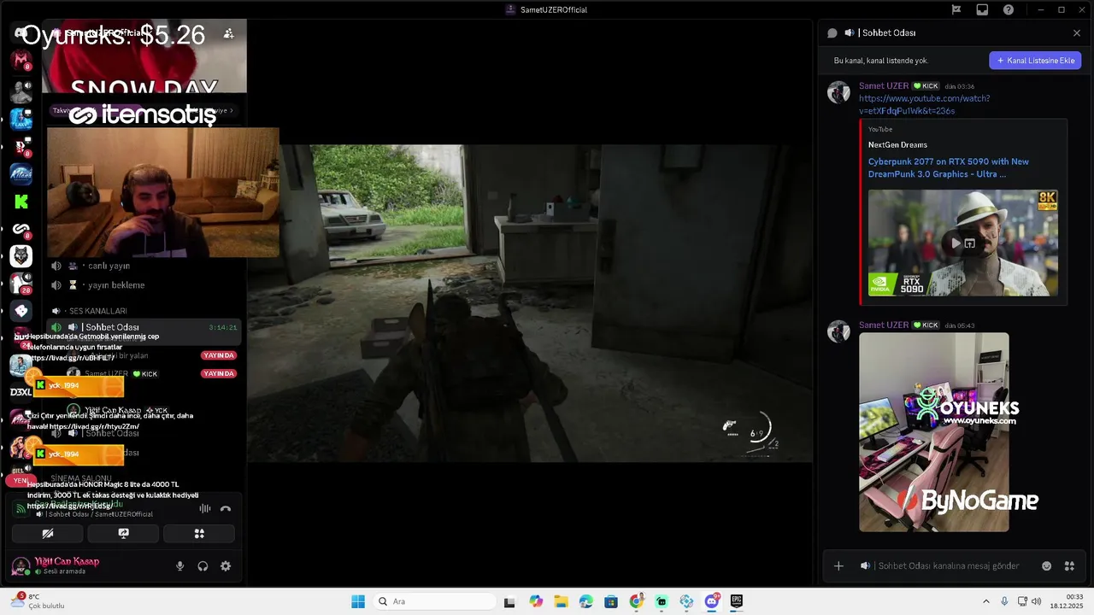The image size is (1094, 615).
Task: Open Google Chrome from the taskbar
Action: [x=636, y=601]
